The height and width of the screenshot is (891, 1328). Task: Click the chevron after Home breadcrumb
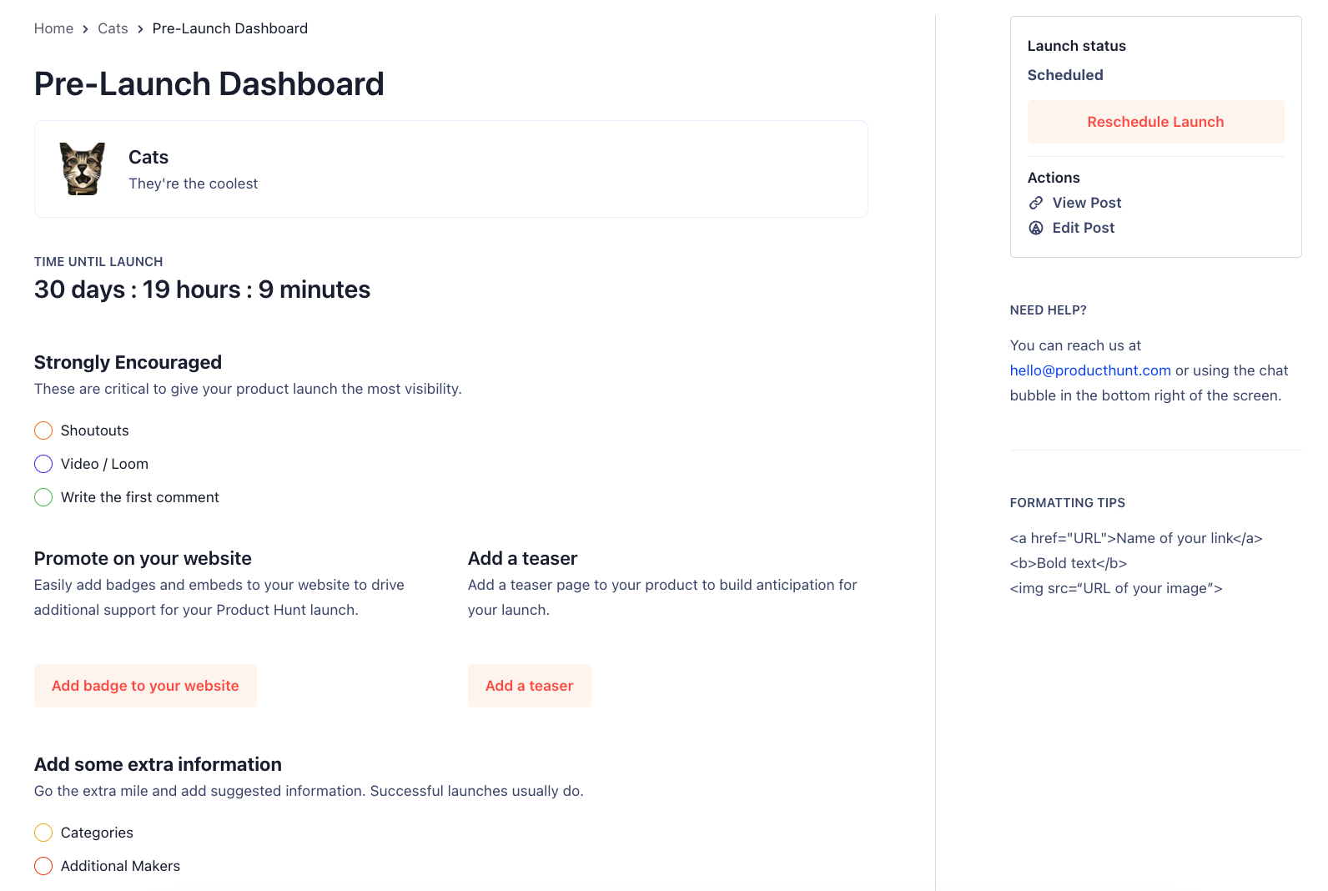point(85,29)
